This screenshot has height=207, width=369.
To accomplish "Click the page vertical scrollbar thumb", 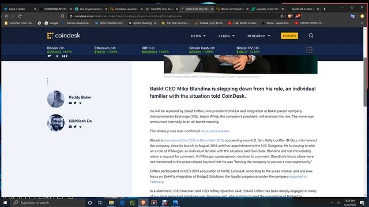I will [365, 82].
